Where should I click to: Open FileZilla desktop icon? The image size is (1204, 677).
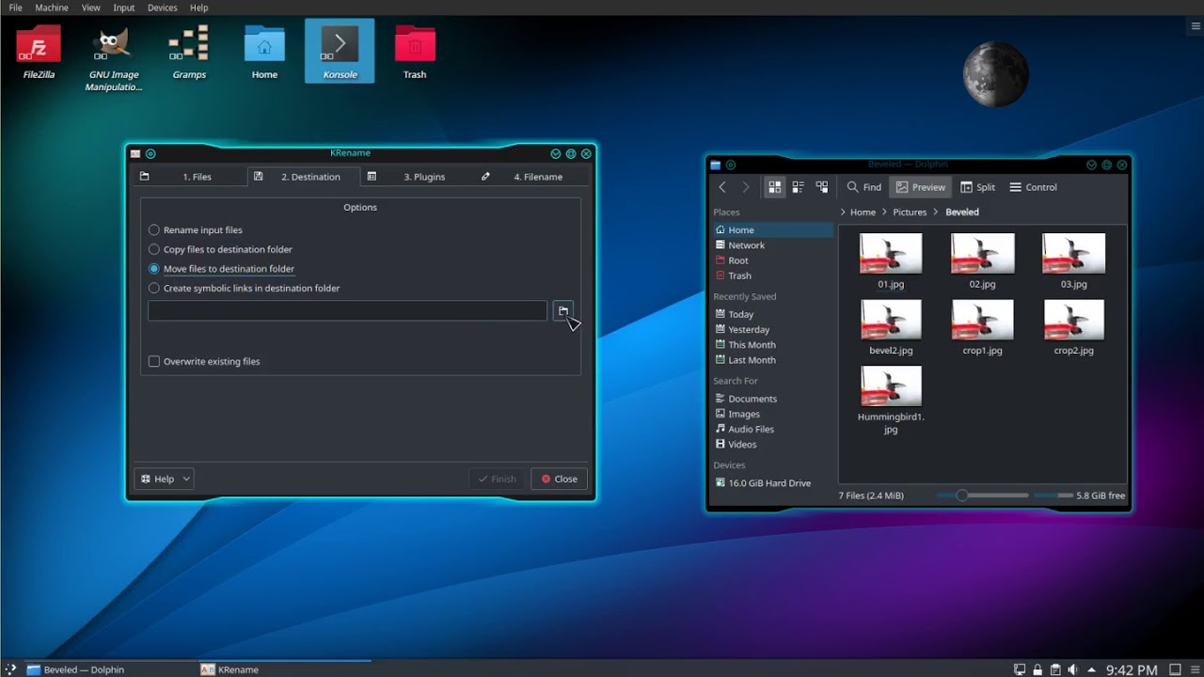coord(39,52)
